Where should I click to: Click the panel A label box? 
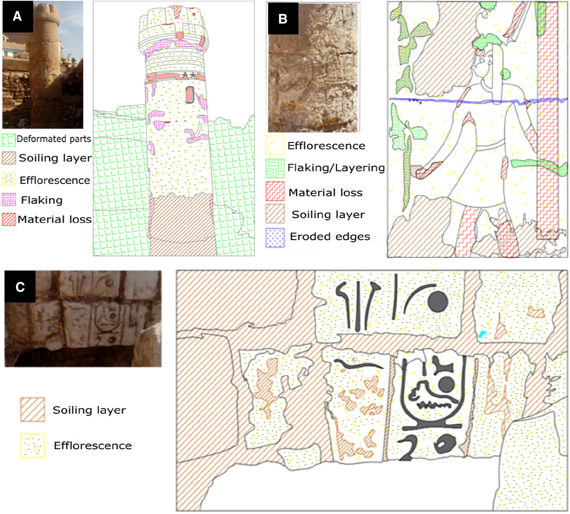[x=18, y=16]
